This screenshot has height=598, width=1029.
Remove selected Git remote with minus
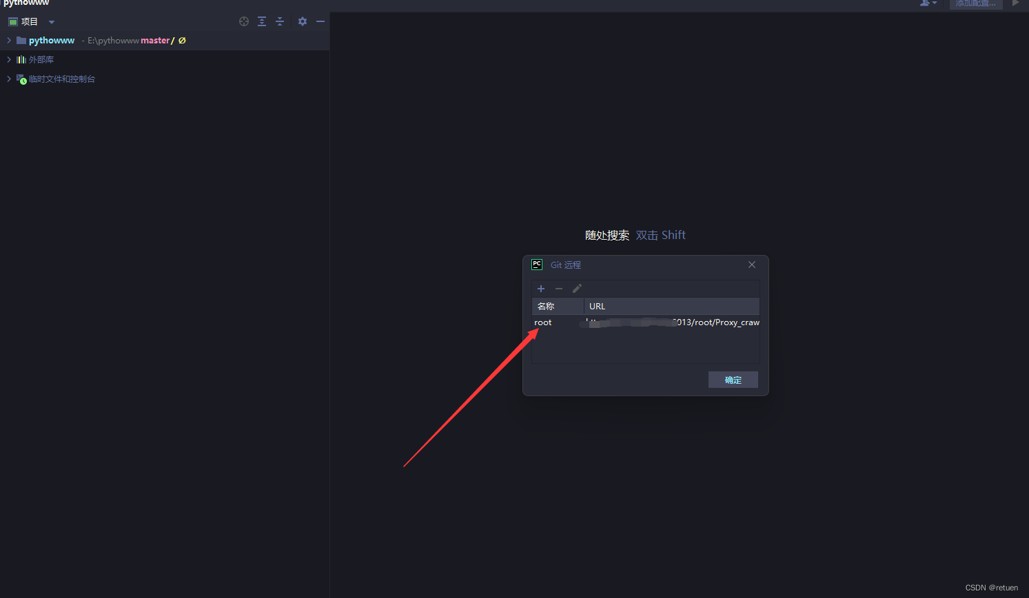pyautogui.click(x=559, y=289)
